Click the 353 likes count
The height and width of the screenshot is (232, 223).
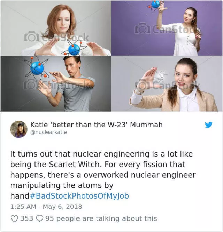27,218
